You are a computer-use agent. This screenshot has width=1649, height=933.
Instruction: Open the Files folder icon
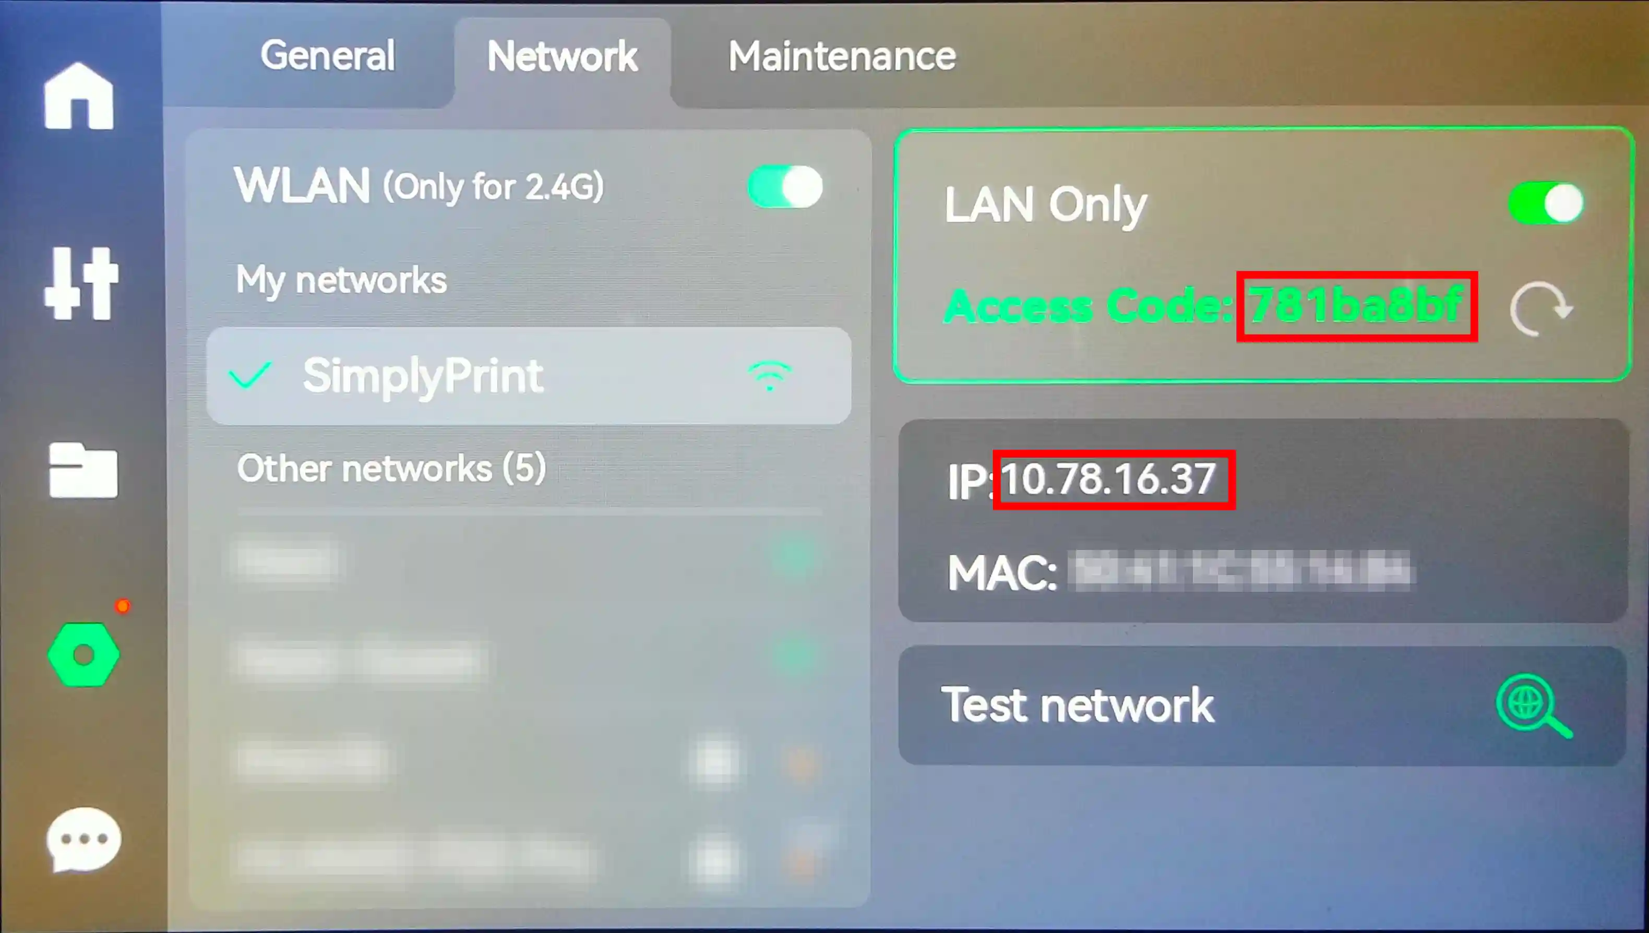(x=83, y=470)
